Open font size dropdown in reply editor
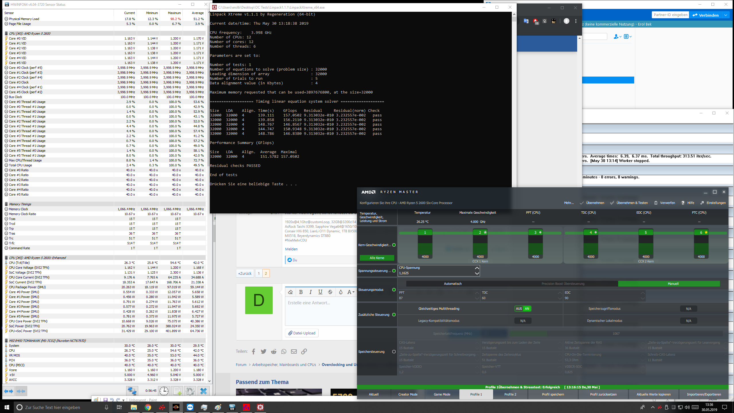This screenshot has width=734, height=413. pyautogui.click(x=351, y=292)
